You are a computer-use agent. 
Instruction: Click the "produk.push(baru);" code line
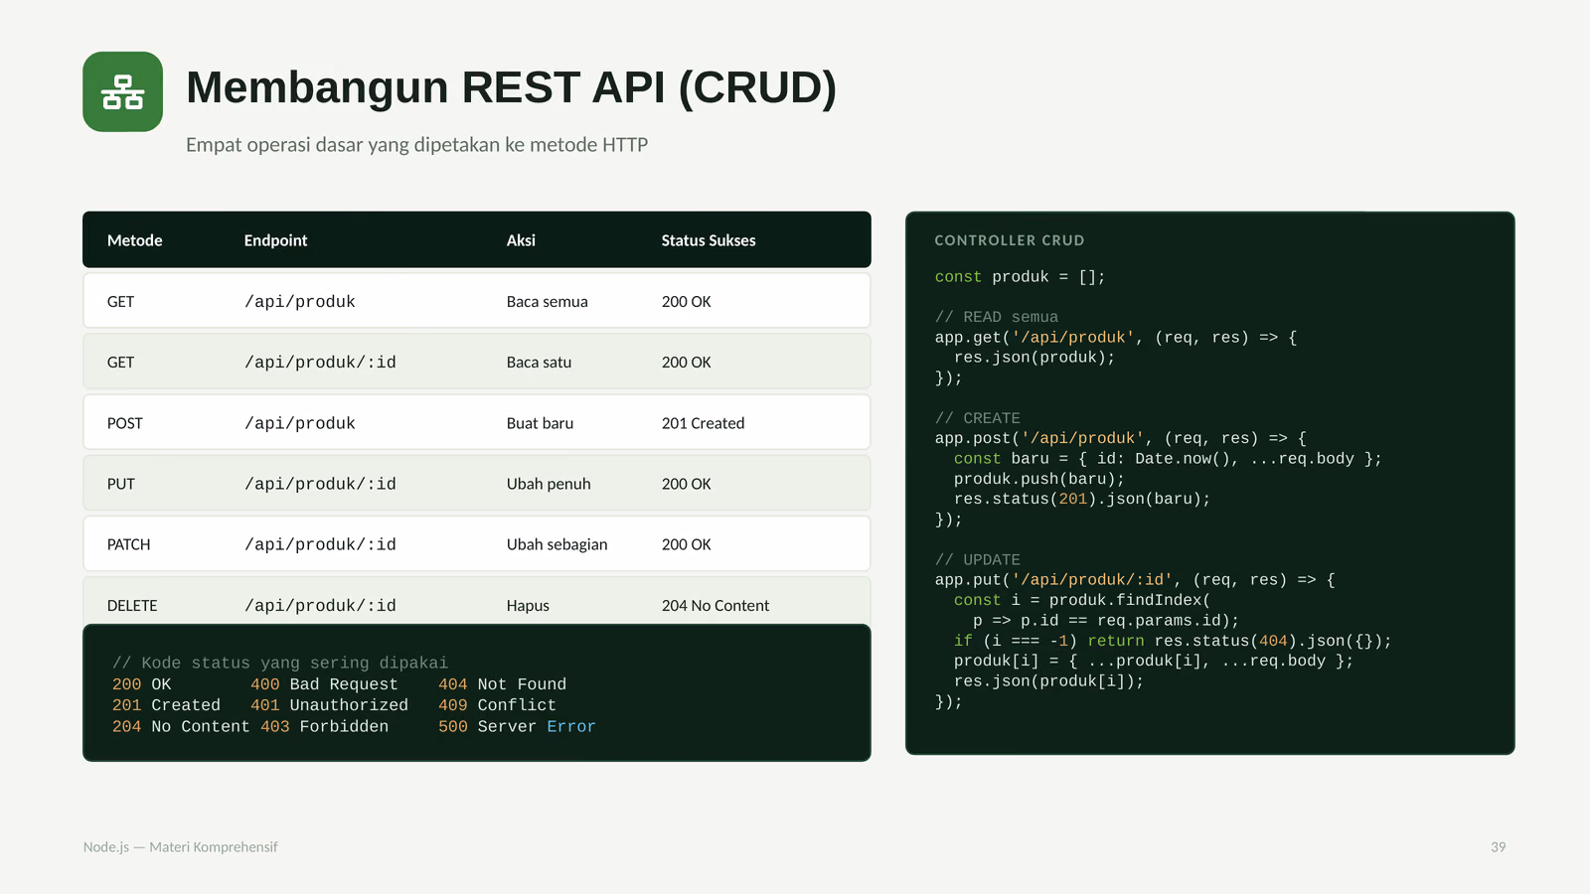tap(1039, 479)
